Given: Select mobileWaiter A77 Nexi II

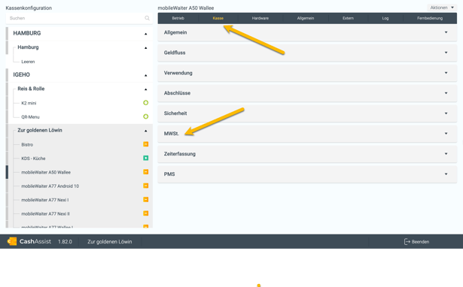Looking at the screenshot, I should point(45,214).
